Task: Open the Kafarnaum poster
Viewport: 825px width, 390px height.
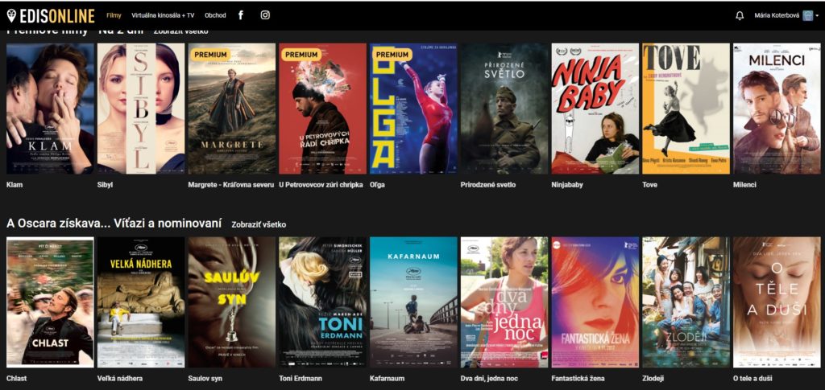Action: 413,302
